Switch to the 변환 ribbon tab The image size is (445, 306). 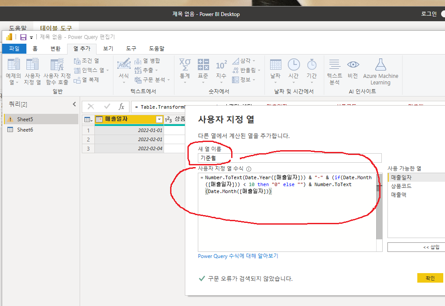[55, 48]
